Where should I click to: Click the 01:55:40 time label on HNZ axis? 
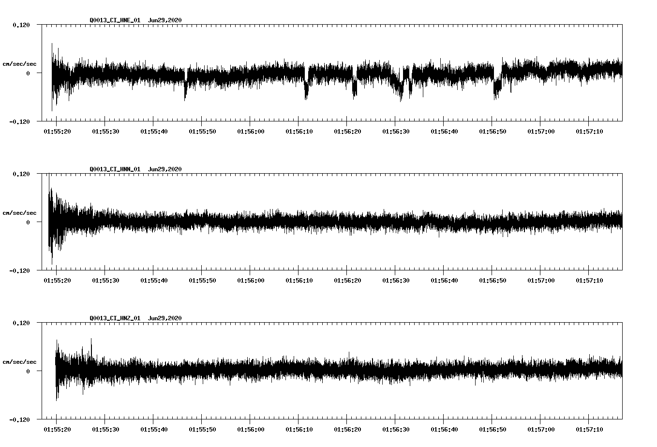coord(153,429)
